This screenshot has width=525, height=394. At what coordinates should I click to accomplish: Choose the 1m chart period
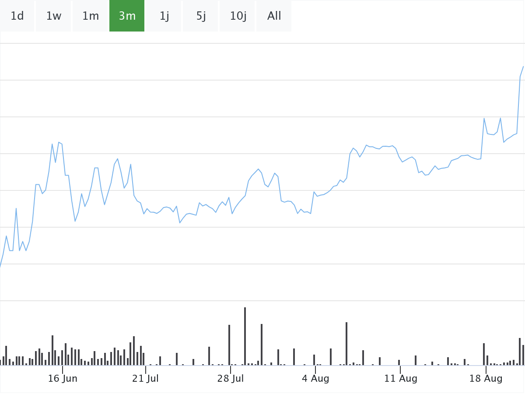coord(91,16)
